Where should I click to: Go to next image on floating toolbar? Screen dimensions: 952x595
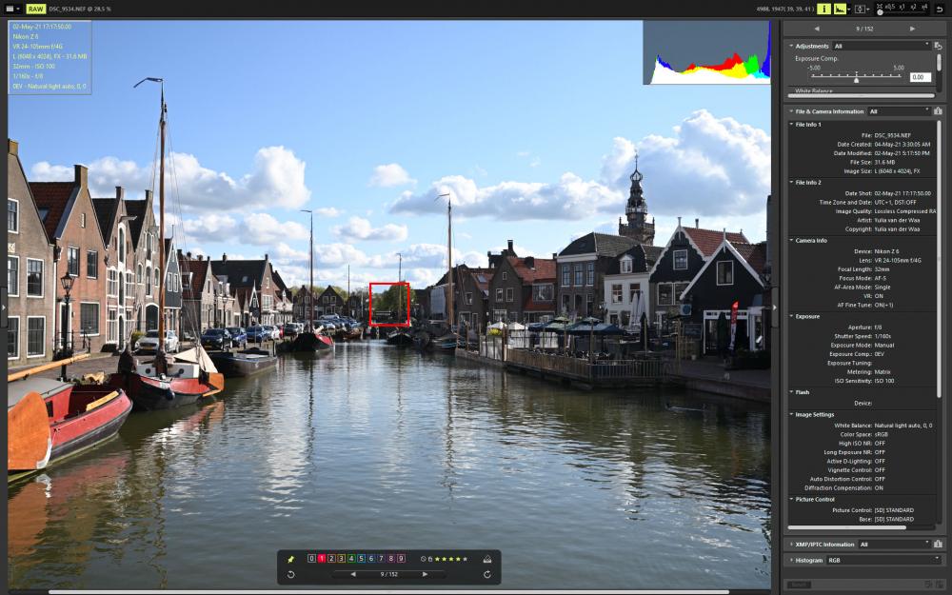point(425,574)
